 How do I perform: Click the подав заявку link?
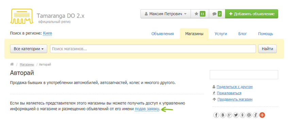[x=147, y=109]
